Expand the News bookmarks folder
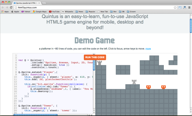 click(79, 12)
